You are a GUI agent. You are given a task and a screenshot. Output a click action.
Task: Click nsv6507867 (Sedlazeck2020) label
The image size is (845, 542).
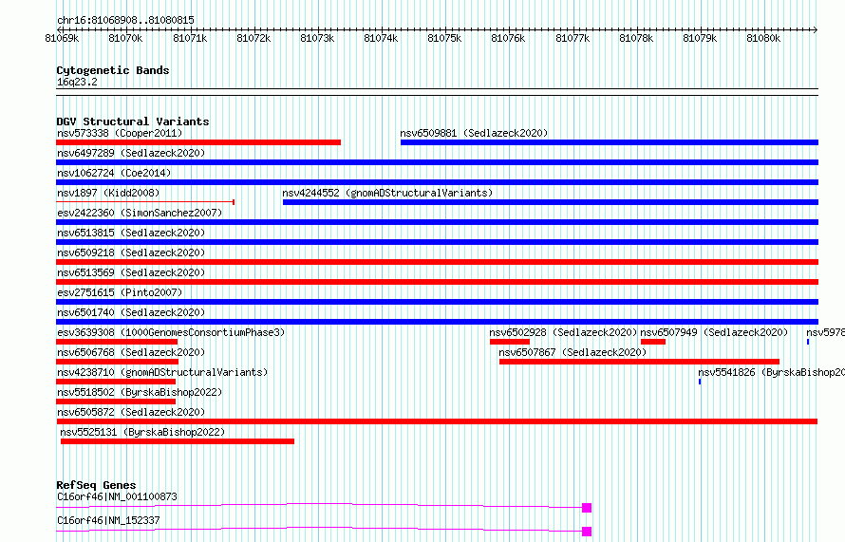click(x=573, y=352)
